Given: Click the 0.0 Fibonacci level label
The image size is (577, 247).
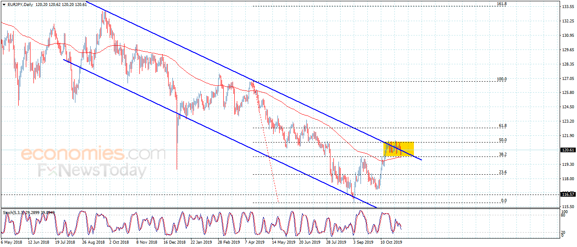Looking at the screenshot, I should point(504,200).
